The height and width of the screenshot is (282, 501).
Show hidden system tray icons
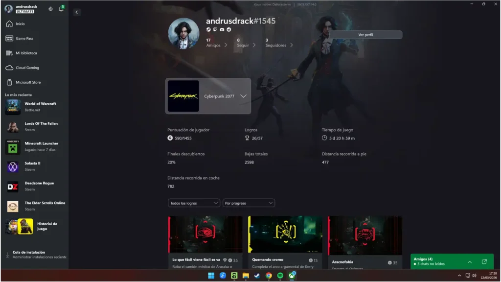coord(459,275)
